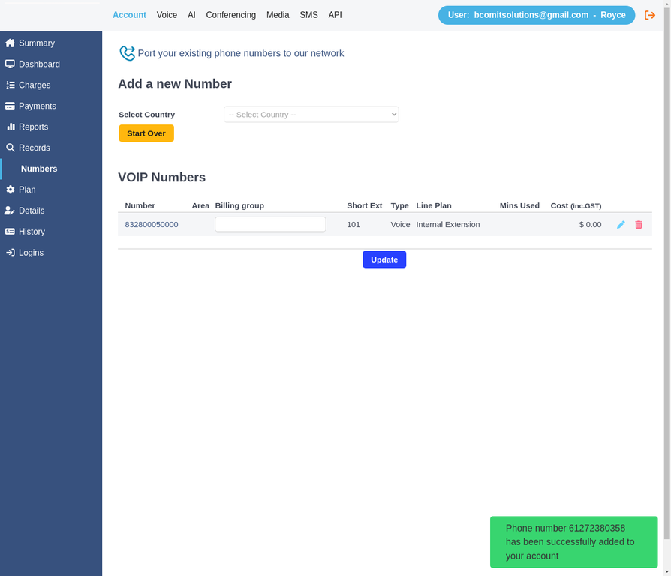Click the blue Update button
This screenshot has height=576, width=671.
tap(384, 259)
